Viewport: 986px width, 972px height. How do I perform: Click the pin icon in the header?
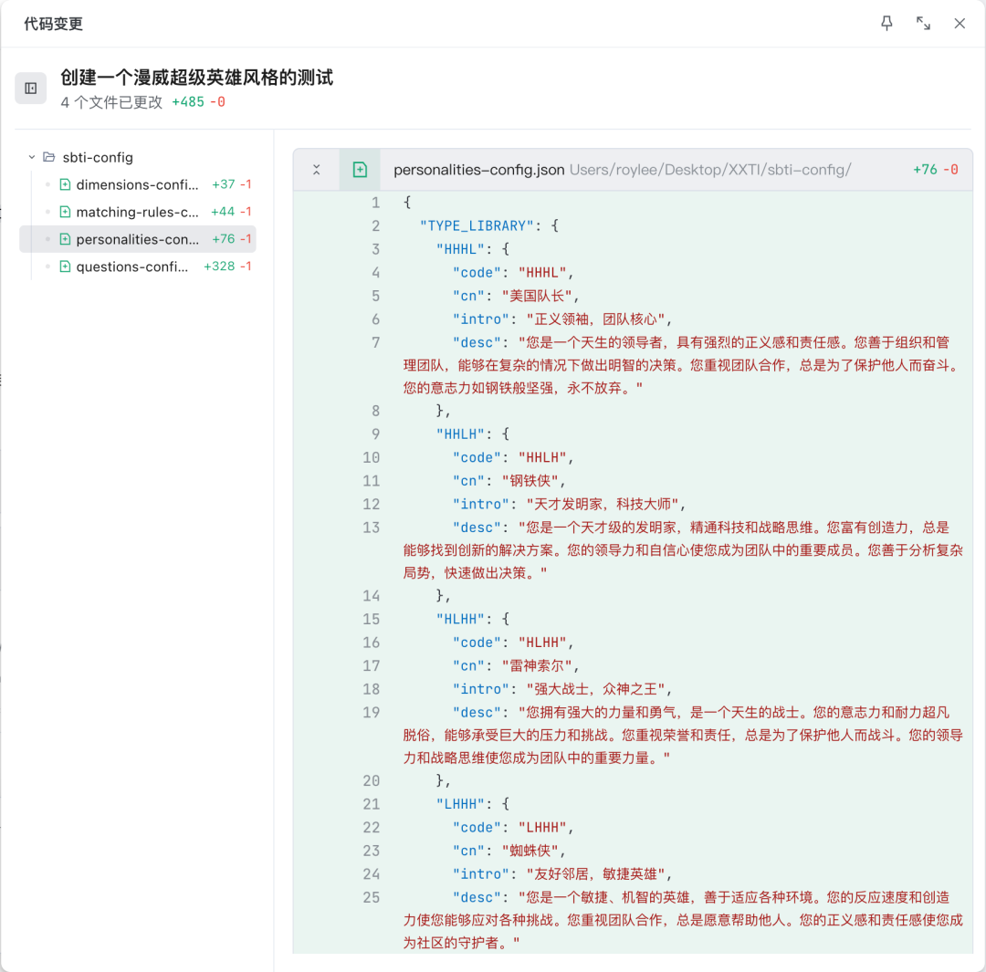886,23
